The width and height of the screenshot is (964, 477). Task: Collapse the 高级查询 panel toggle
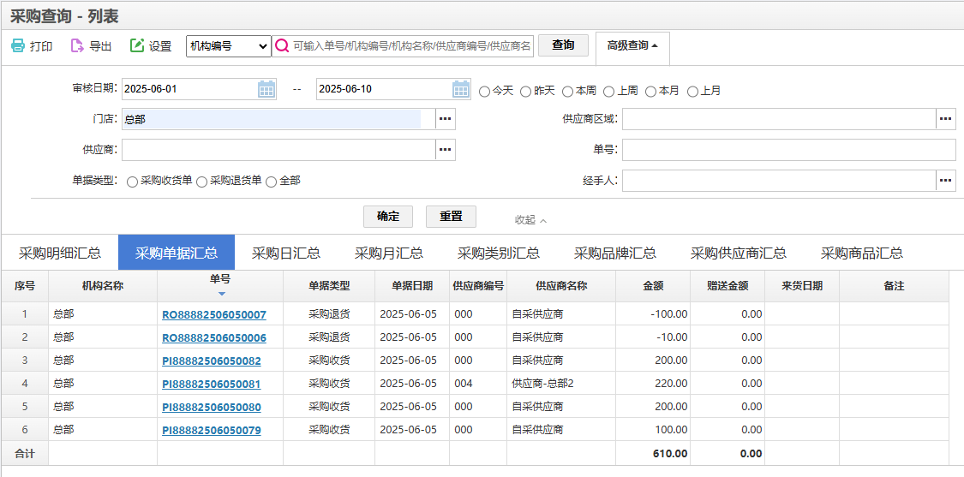(x=632, y=46)
